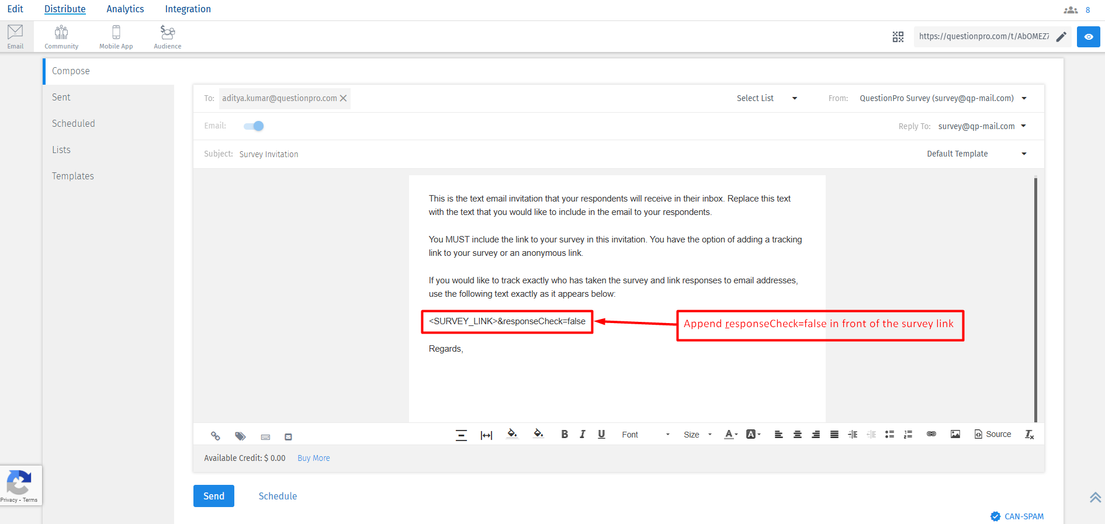Expand the Select List dropdown
Image resolution: width=1105 pixels, height=524 pixels.
click(767, 98)
